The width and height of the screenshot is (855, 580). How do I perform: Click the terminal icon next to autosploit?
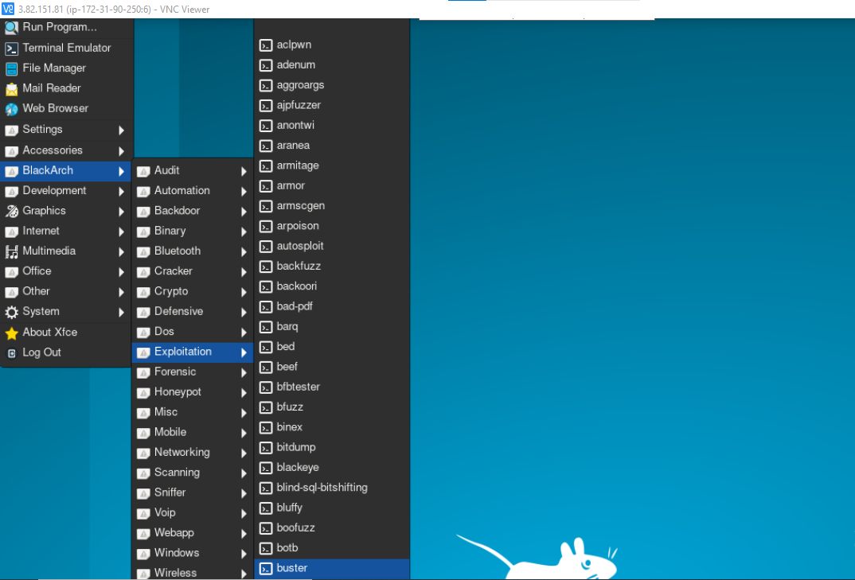click(x=266, y=247)
